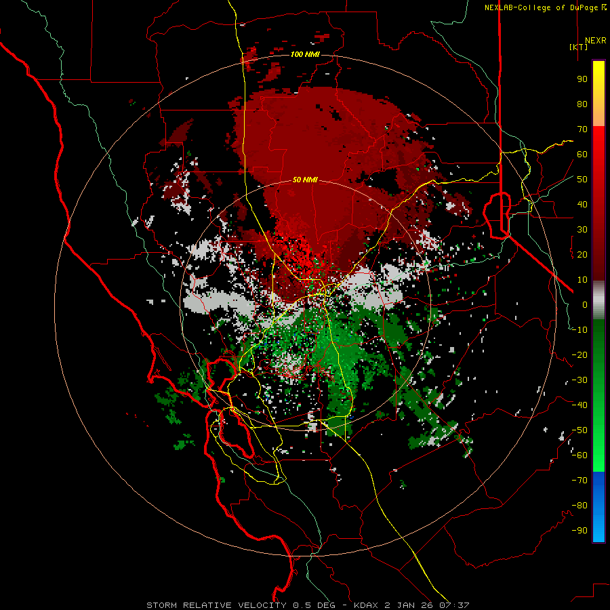Click the 70 value on the velocity scale
The width and height of the screenshot is (610, 610).
click(x=582, y=129)
